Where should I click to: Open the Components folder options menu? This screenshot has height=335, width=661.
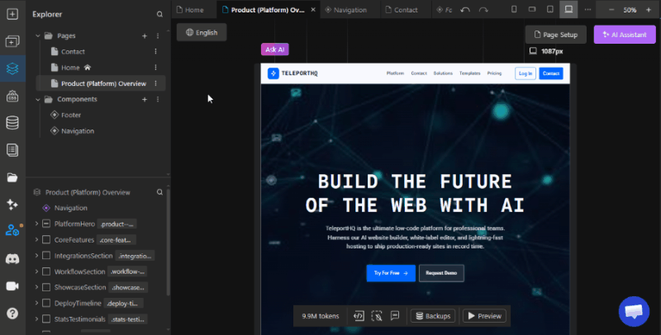click(x=158, y=99)
